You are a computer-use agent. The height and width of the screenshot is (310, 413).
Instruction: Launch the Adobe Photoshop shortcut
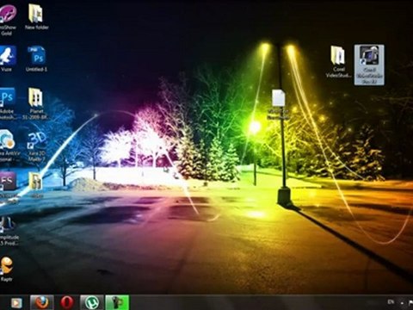[x=7, y=103]
